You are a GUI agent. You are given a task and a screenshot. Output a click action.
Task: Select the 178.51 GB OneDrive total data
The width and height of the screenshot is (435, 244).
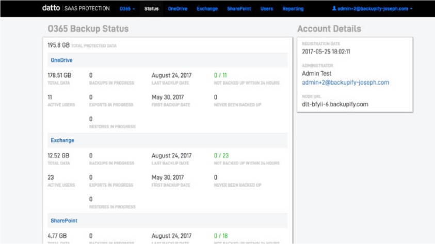pos(59,75)
